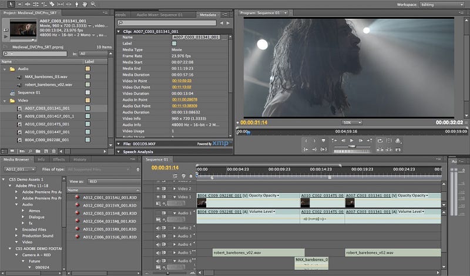Click the Go to Out Point button
Screen dimensions: 470x276
click(314, 149)
